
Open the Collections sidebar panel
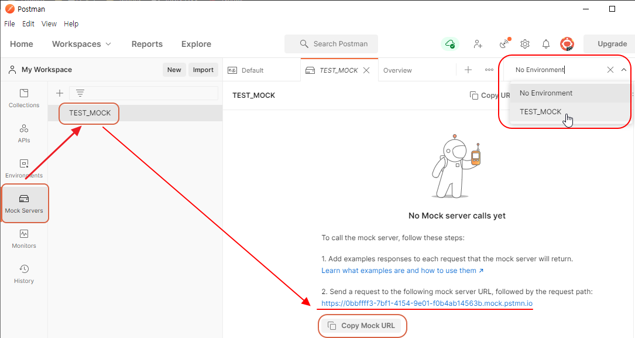24,98
